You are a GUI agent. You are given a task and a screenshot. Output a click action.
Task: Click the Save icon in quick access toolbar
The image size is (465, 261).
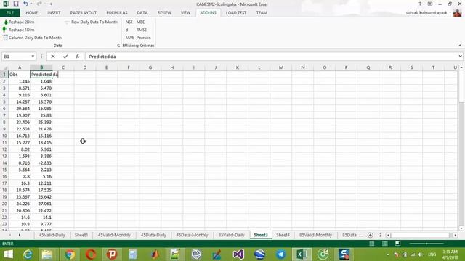(16, 4)
